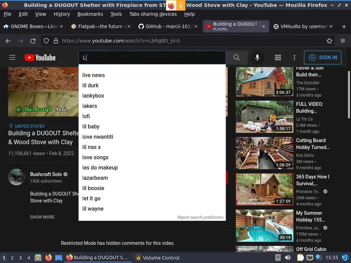Switch to the GitHub marcii-101 tab

(x=168, y=26)
